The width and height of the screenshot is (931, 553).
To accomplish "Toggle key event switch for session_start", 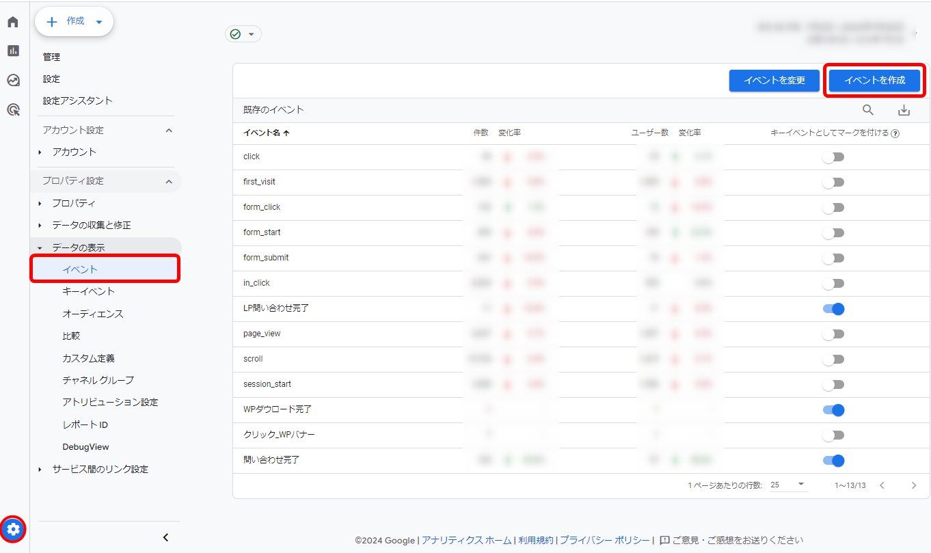I will point(833,385).
